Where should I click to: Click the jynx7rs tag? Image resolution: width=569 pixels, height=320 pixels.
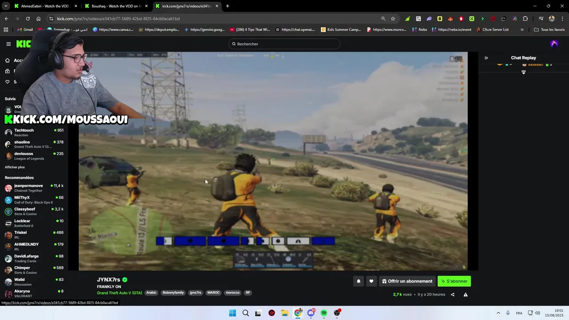coord(196,292)
